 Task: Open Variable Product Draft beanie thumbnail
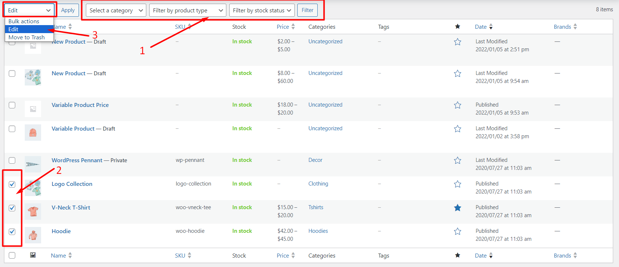click(x=33, y=132)
